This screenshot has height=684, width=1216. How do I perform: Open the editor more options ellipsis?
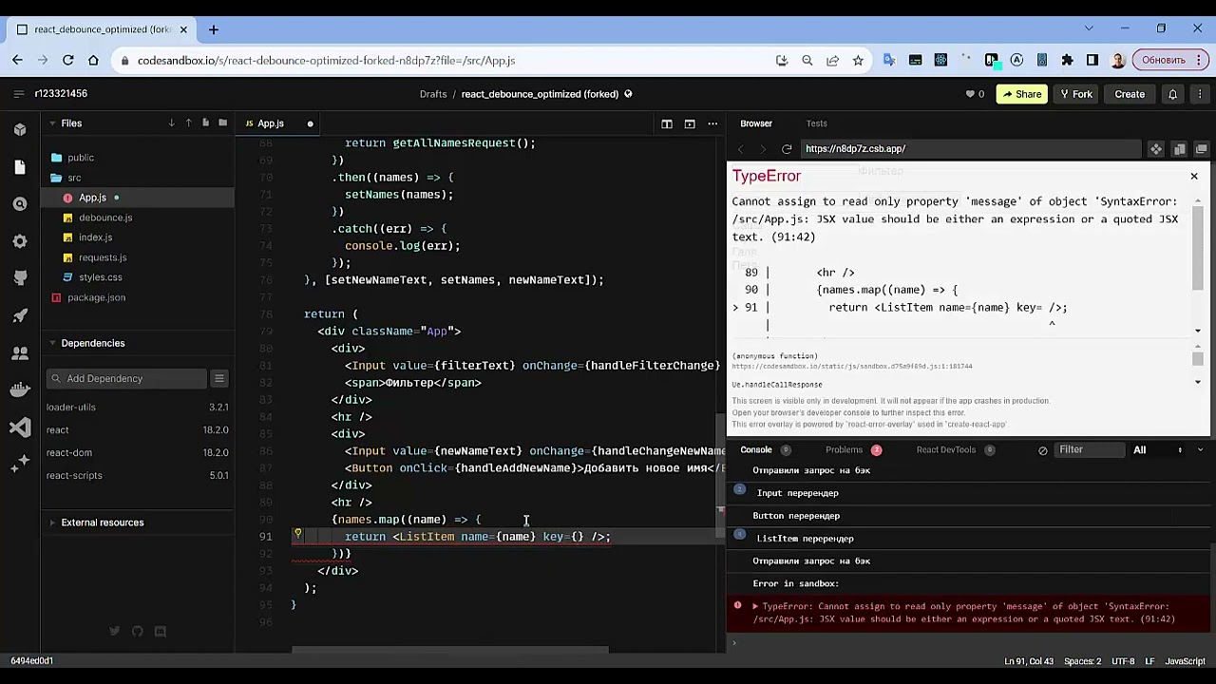(x=712, y=123)
